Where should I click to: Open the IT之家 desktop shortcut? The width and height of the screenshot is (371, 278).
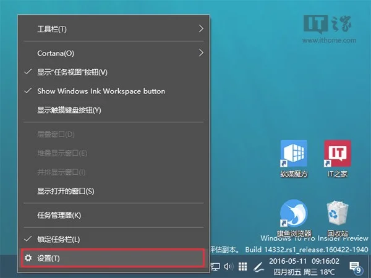338,158
